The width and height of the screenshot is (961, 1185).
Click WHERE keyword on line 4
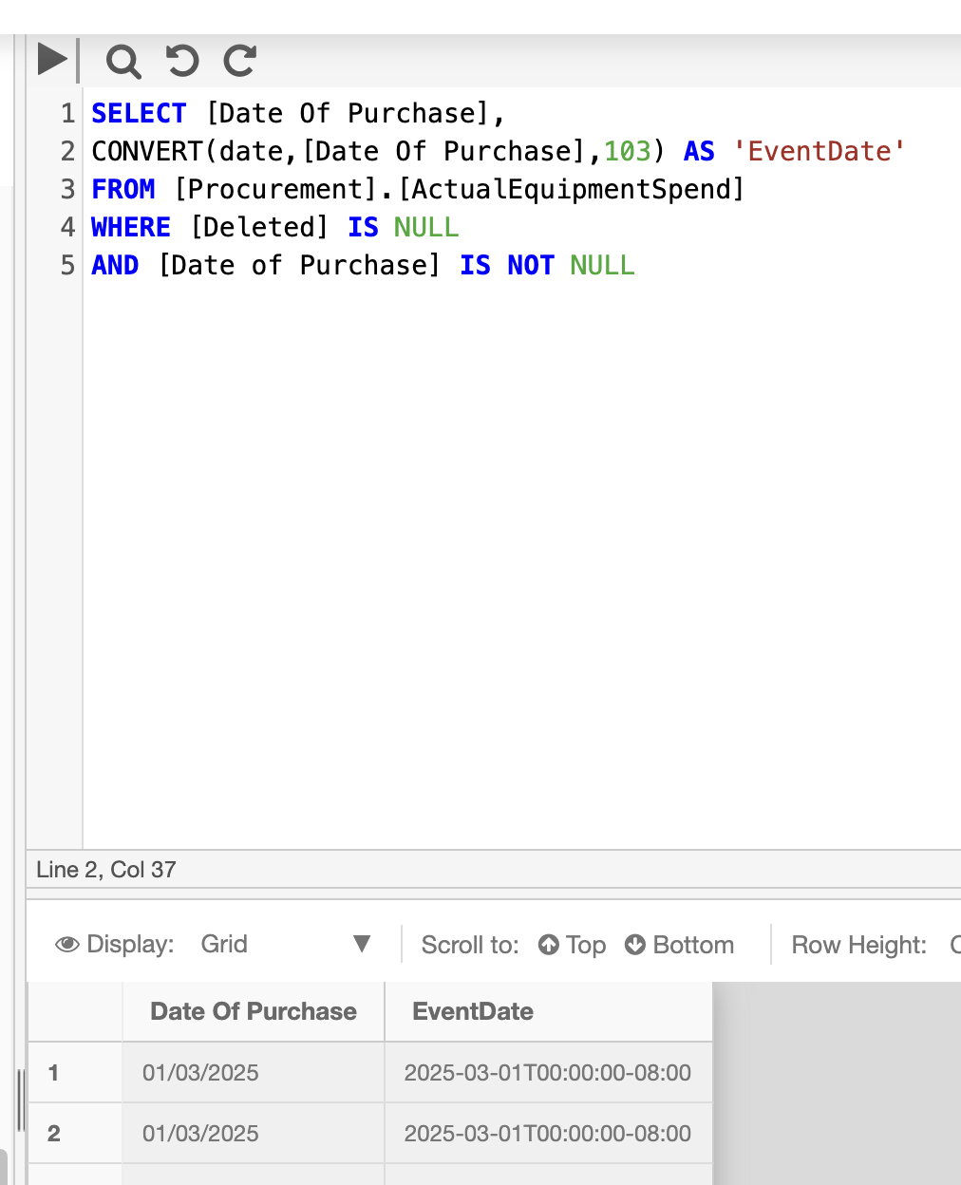coord(131,227)
